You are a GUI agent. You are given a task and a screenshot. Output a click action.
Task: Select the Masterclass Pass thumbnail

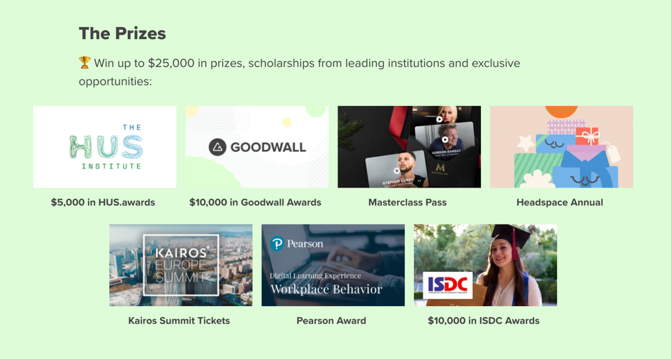[409, 147]
